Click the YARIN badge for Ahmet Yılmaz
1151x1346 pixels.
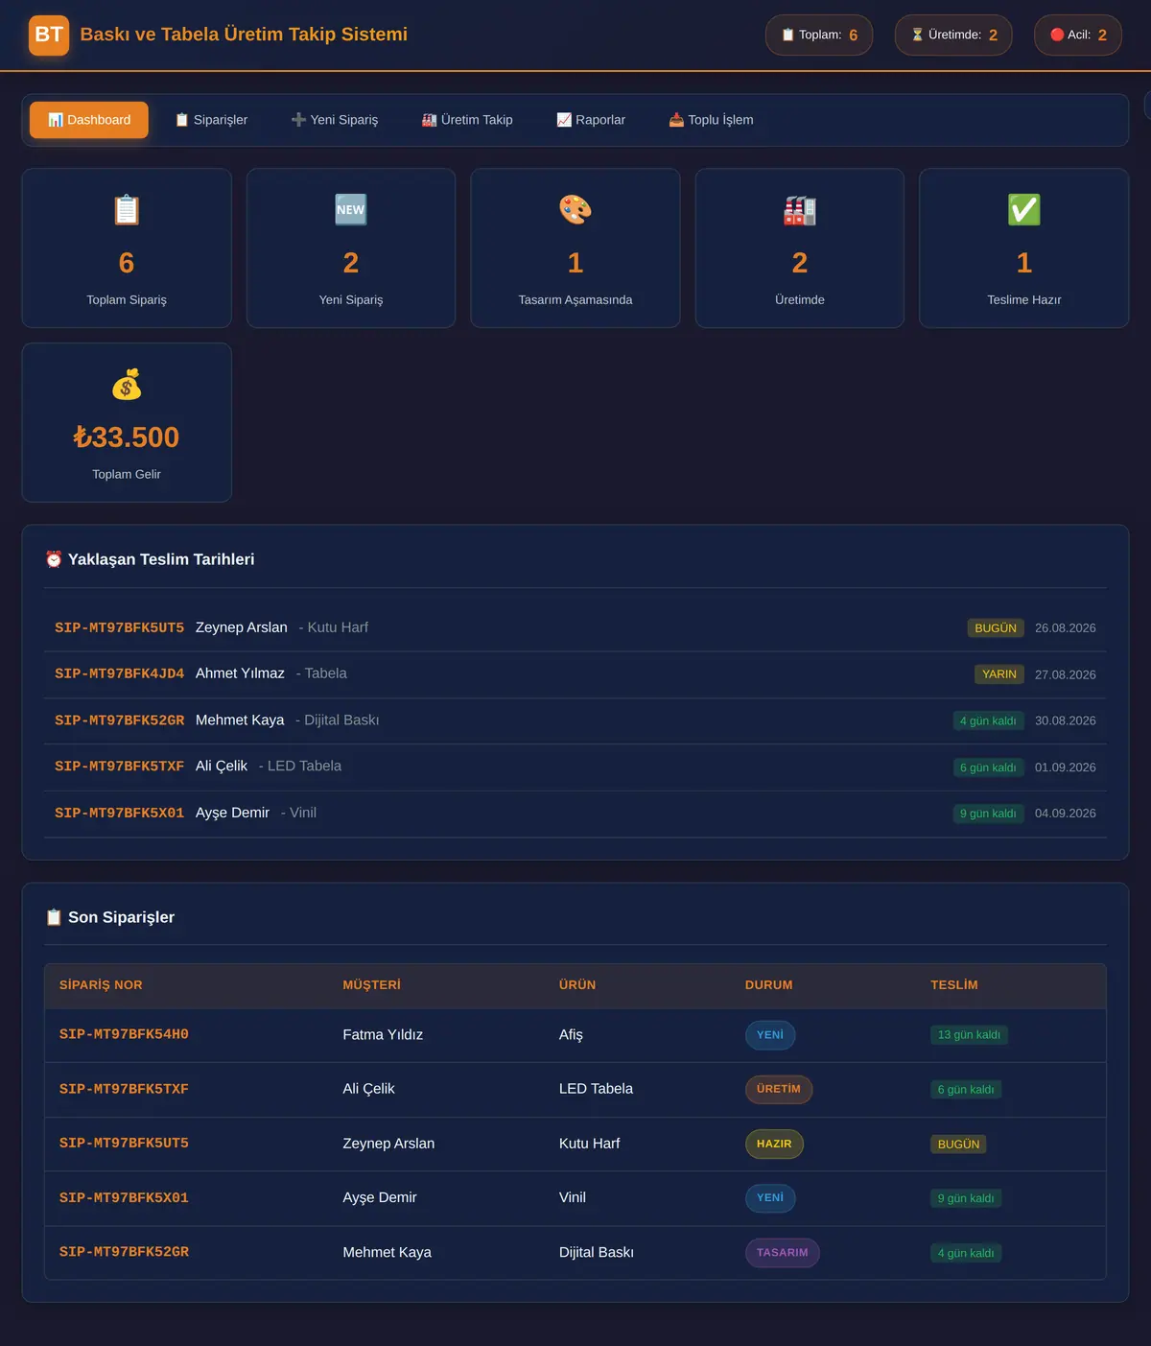point(999,674)
